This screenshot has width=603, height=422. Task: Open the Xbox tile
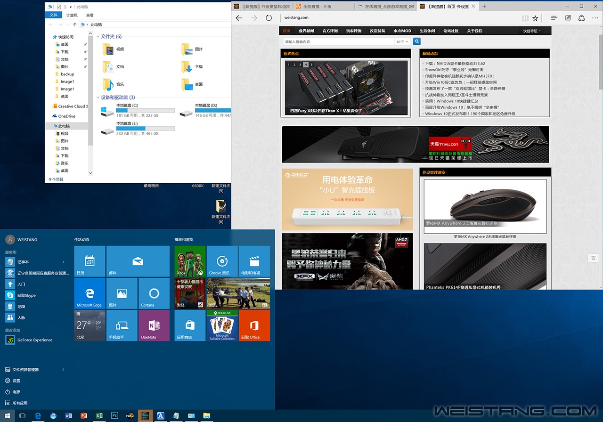(190, 261)
